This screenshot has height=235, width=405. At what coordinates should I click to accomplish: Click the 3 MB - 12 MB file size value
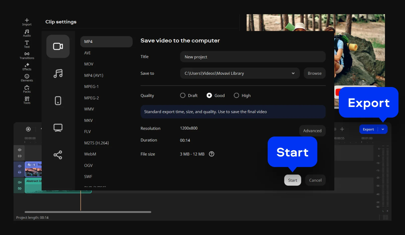pos(192,154)
